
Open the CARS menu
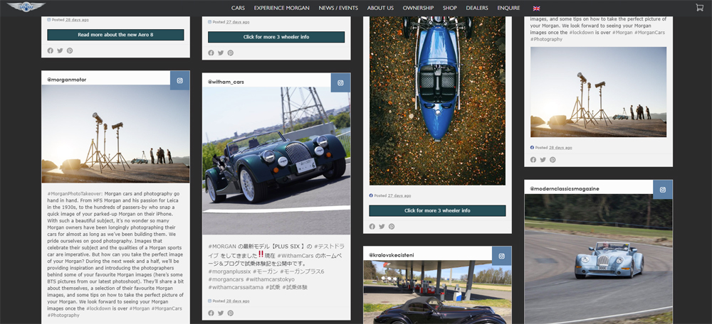click(238, 8)
